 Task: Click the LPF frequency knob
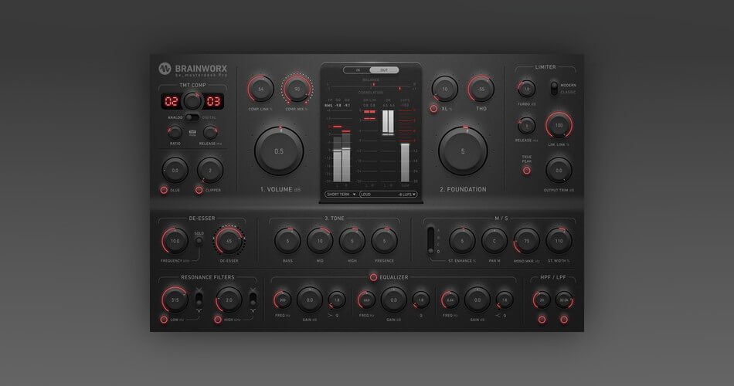(564, 300)
